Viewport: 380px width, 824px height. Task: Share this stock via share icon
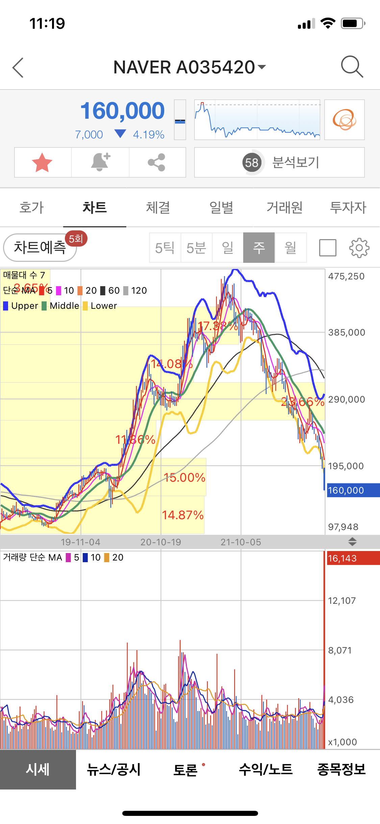tap(157, 162)
